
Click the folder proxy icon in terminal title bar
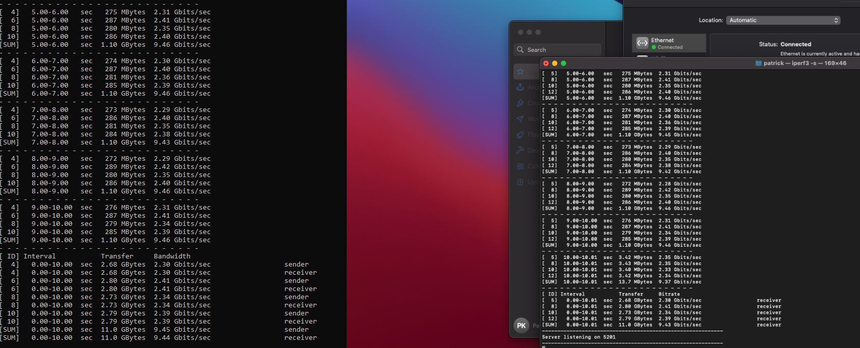coord(758,63)
